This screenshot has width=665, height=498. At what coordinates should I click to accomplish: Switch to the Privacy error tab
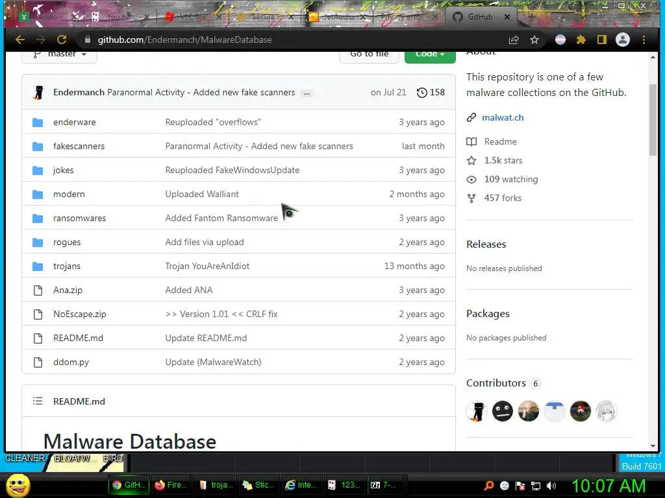point(401,17)
